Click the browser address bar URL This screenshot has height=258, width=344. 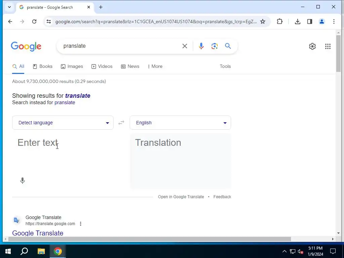pyautogui.click(x=156, y=21)
